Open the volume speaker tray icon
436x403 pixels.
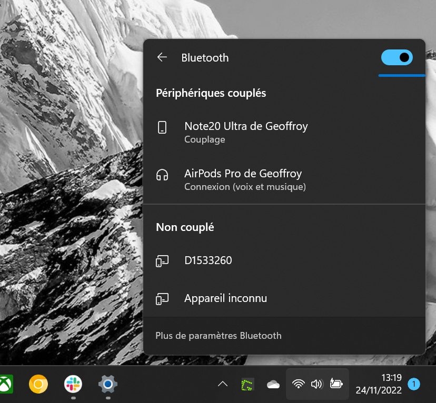click(x=317, y=384)
